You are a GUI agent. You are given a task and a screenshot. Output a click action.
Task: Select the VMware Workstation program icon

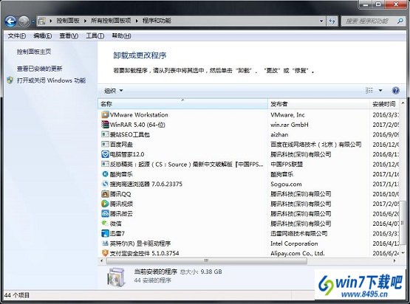pos(105,114)
